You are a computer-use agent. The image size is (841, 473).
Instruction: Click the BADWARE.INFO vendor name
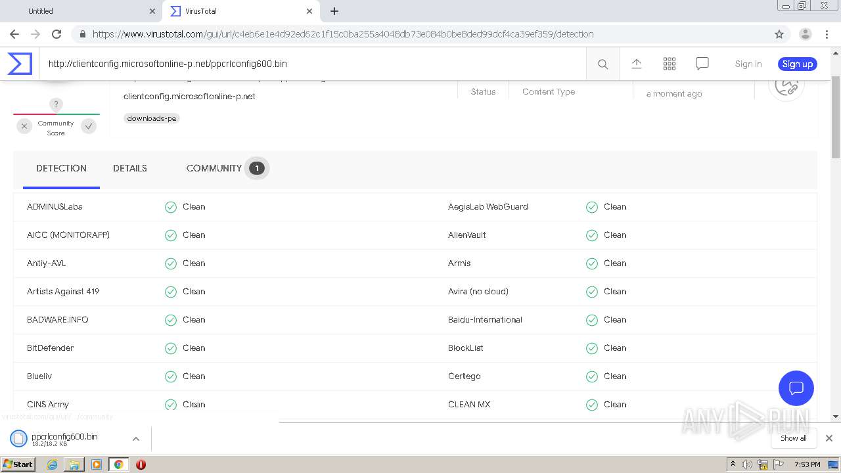(x=58, y=319)
